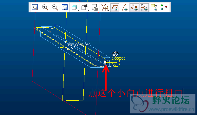Open the saved orientations AB dropdown

pyautogui.click(x=85, y=7)
